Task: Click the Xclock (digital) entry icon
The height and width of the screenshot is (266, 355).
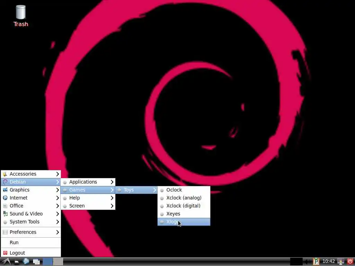Action: [162, 206]
